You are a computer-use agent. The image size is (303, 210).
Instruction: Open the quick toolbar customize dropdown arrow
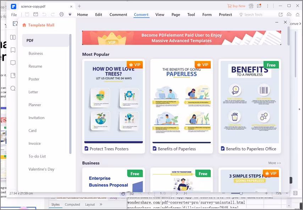(x=70, y=15)
